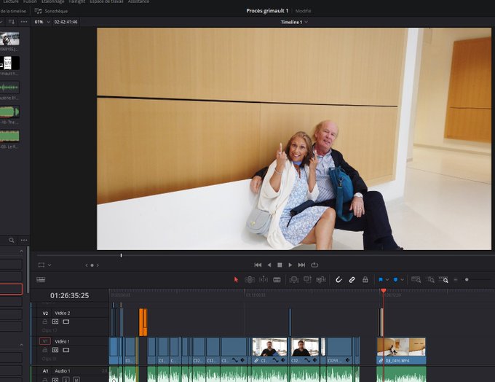Click the media pool sort order icon
Viewport: 495px width, 382px height.
point(12,22)
